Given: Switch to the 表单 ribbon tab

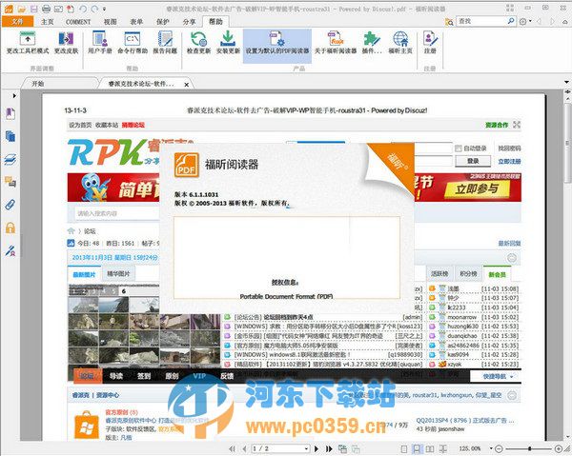Looking at the screenshot, I should pos(136,22).
